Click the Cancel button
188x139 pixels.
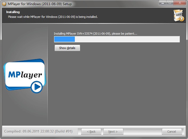tap(172, 132)
